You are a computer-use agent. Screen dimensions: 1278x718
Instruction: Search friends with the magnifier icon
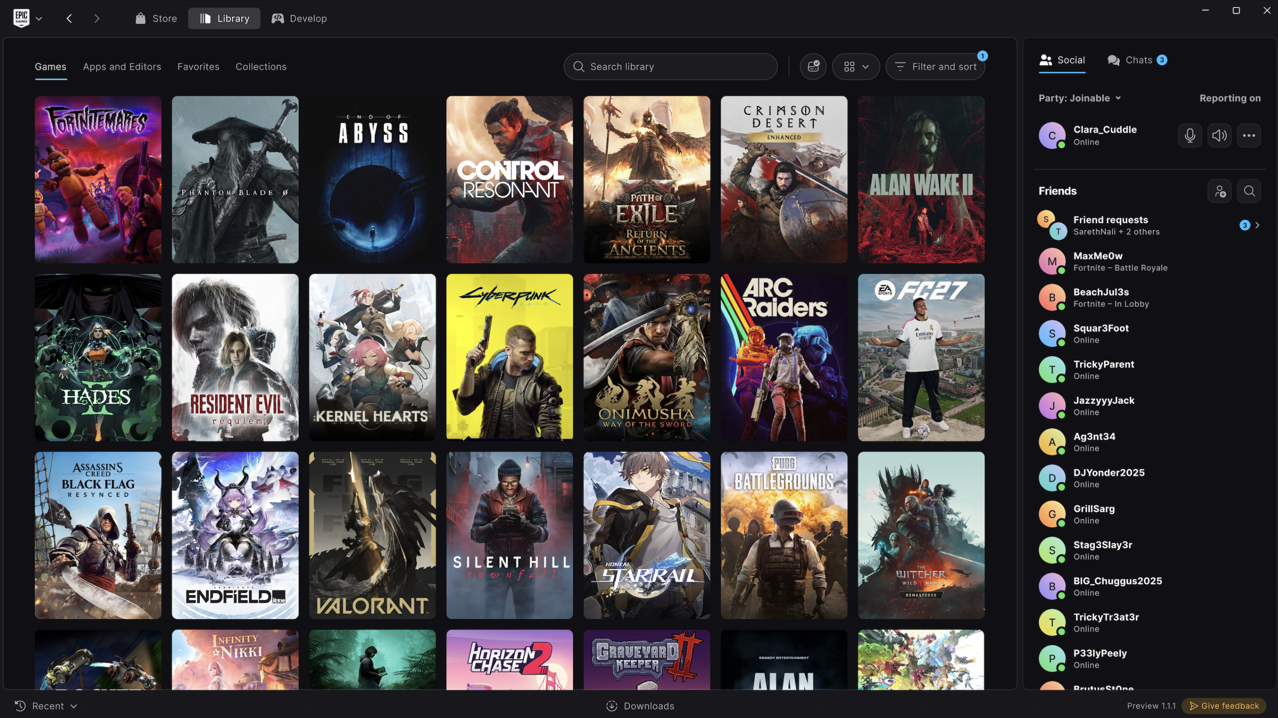click(1249, 191)
